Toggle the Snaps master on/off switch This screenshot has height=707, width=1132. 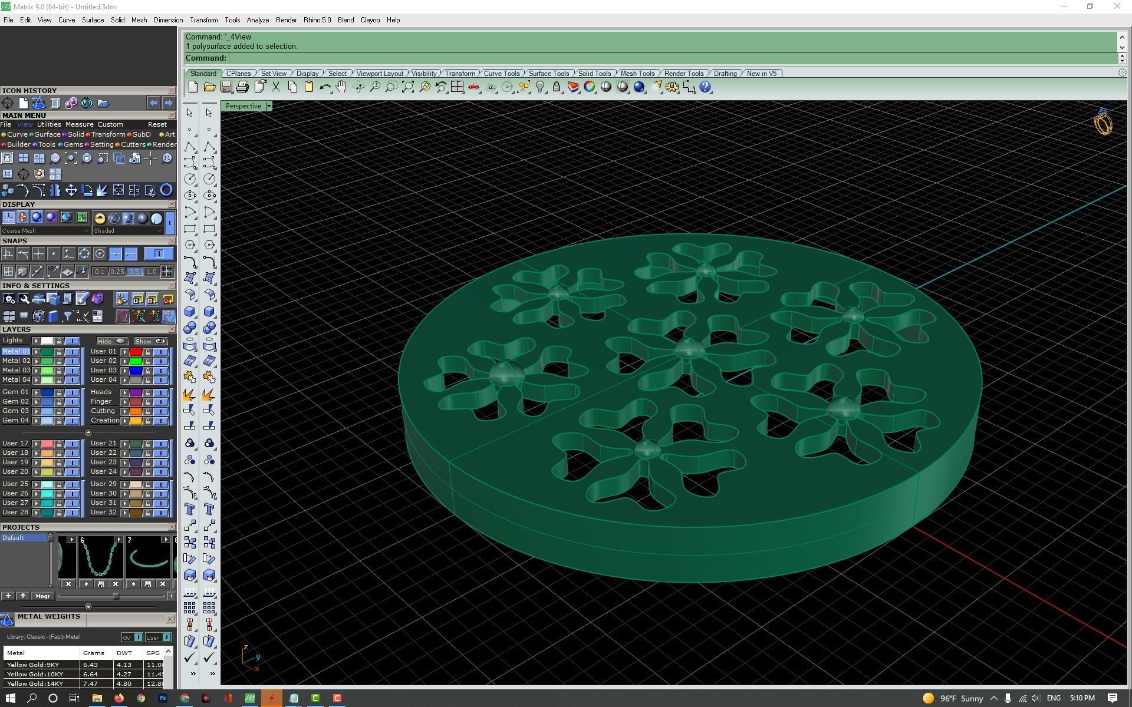[159, 253]
